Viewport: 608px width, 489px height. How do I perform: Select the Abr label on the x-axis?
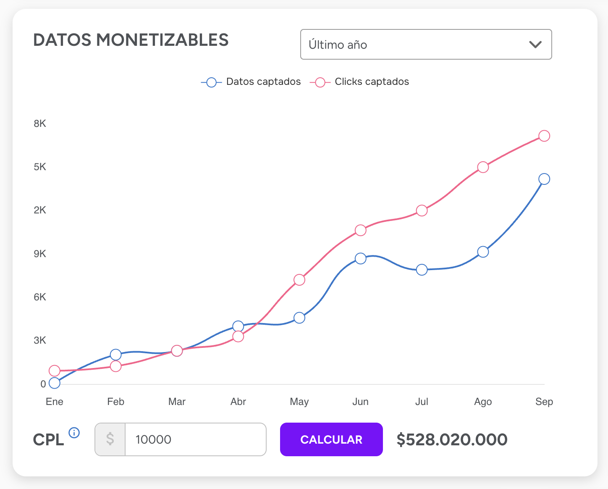click(x=238, y=402)
